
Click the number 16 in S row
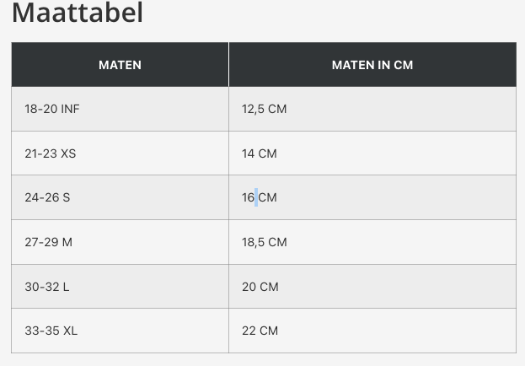(x=248, y=197)
